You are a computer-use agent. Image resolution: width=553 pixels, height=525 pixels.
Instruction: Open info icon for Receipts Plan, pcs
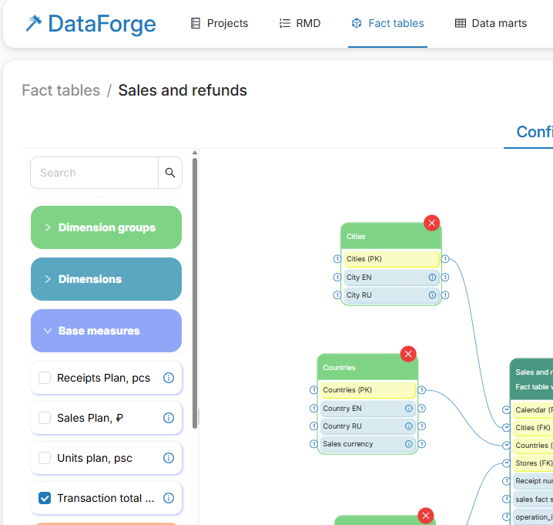click(x=169, y=378)
